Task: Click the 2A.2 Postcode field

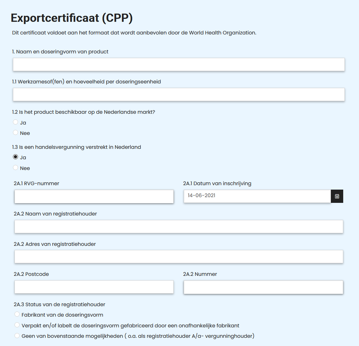Action: pyautogui.click(x=94, y=287)
